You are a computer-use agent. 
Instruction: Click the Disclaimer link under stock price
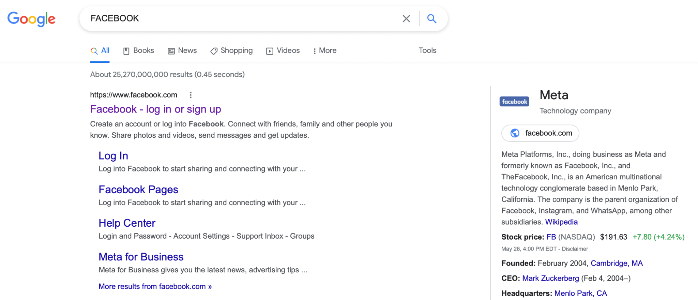[575, 249]
